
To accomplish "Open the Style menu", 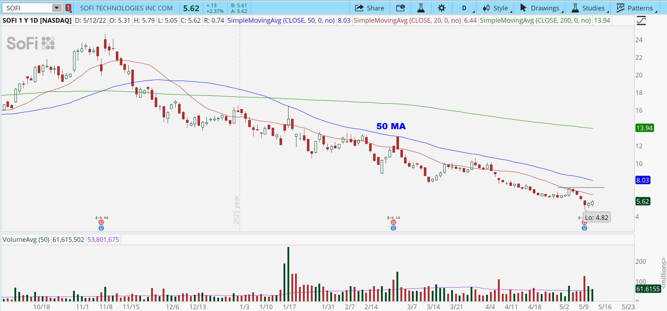I will (x=497, y=8).
